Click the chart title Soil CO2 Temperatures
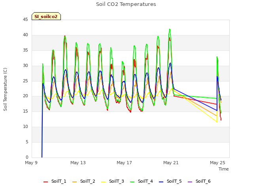Viewport: 253px width, 189px height. click(126, 4)
